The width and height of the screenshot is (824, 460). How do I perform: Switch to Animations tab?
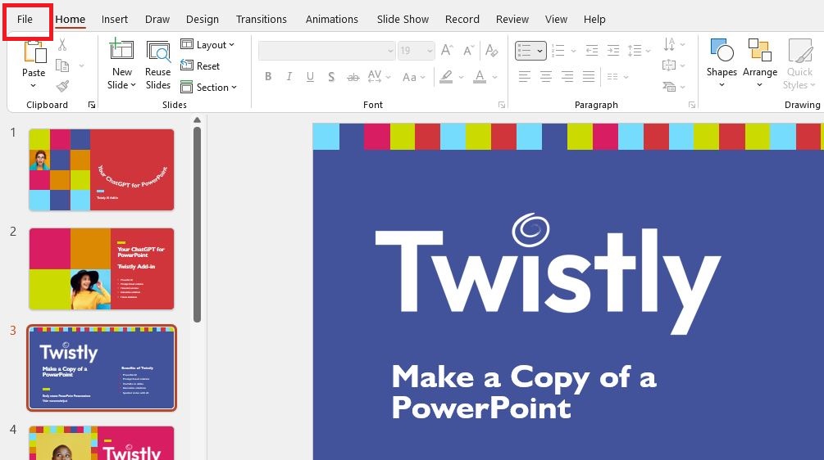point(331,20)
